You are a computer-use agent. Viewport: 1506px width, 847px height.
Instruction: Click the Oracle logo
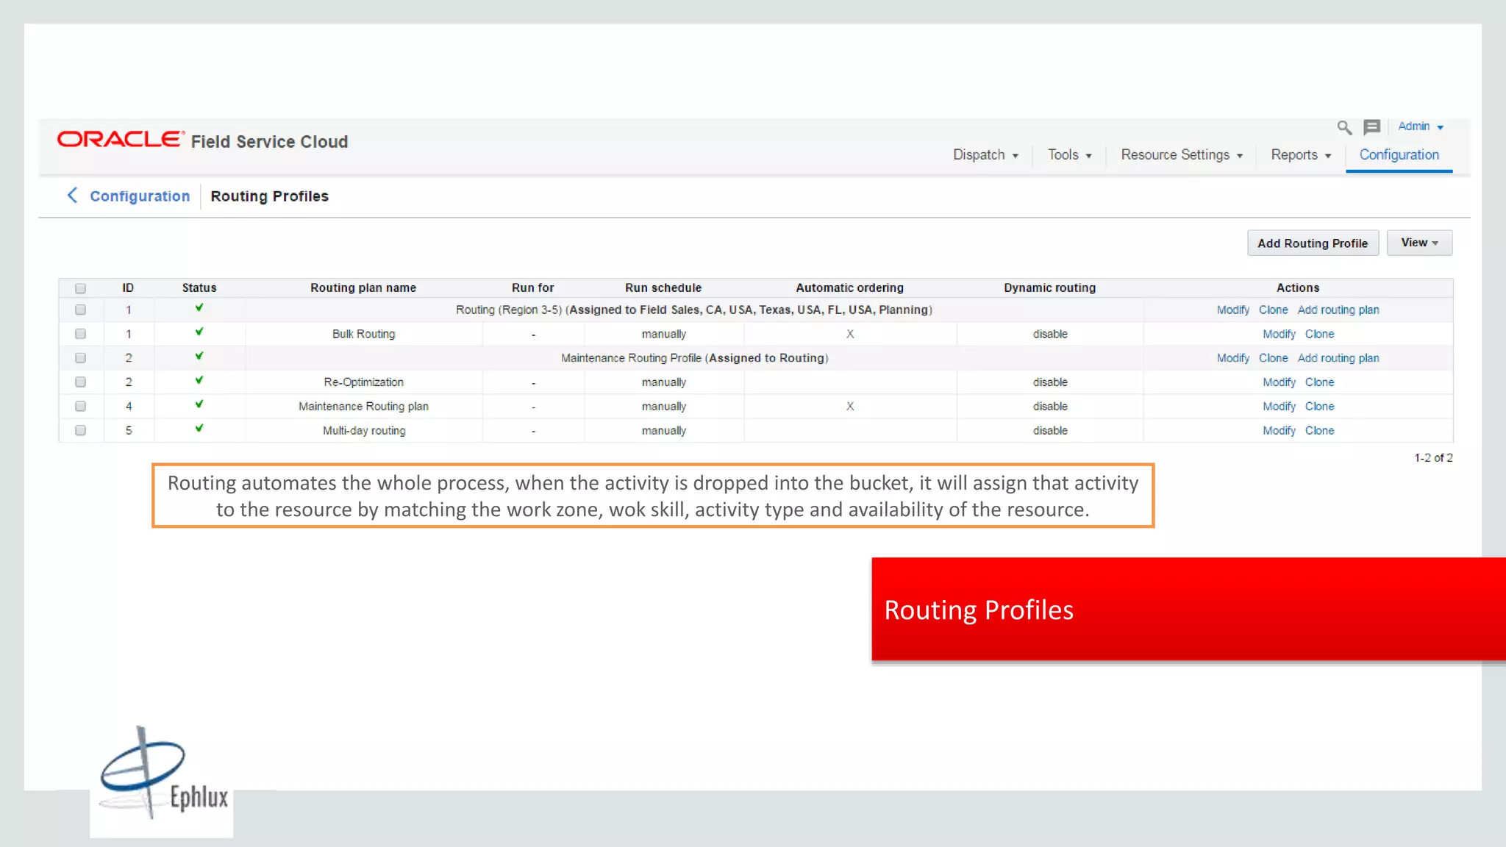tap(121, 139)
